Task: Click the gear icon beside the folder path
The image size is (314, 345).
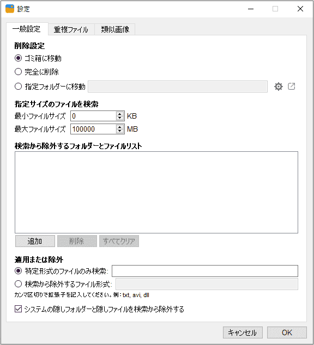Action: 279,87
